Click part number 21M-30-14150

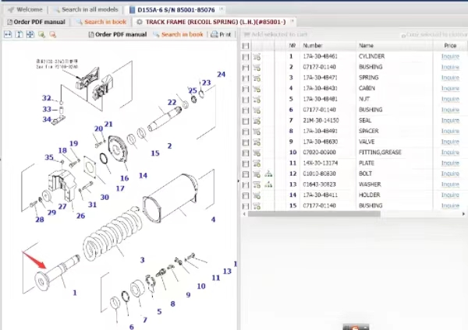click(x=321, y=121)
